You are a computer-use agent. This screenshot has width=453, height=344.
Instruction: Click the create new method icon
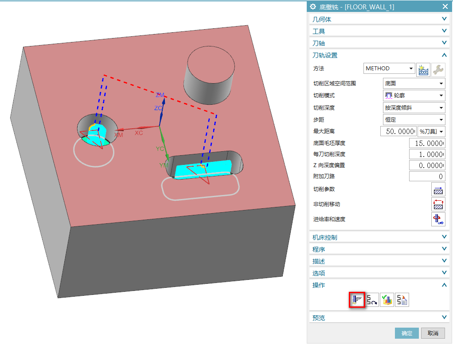coord(423,69)
